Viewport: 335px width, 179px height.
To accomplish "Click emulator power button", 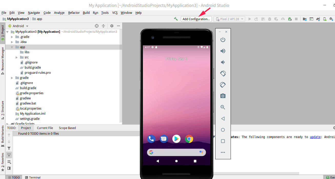I will [x=223, y=40].
